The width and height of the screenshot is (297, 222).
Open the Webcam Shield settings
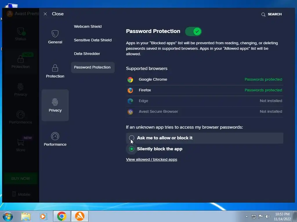(x=88, y=26)
